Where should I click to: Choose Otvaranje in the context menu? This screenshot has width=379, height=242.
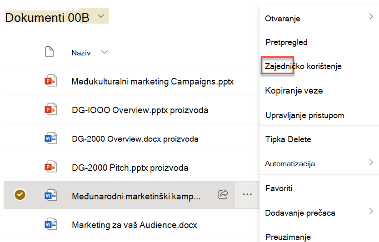pos(283,19)
